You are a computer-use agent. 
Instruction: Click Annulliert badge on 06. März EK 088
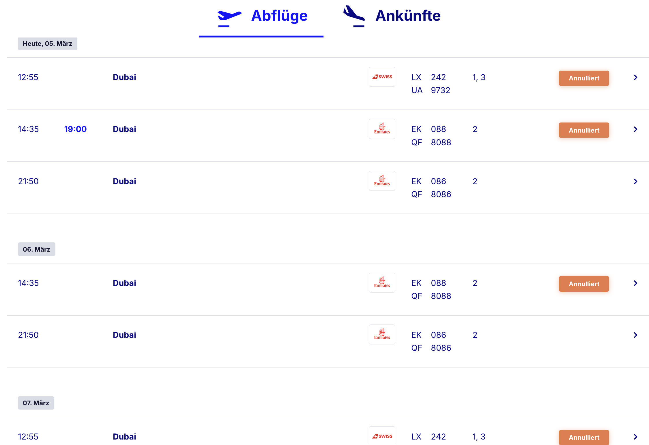pos(584,284)
